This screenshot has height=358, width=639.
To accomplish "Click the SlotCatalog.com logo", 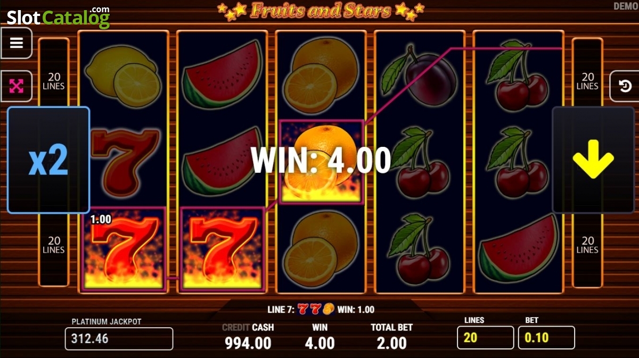I will (x=58, y=17).
